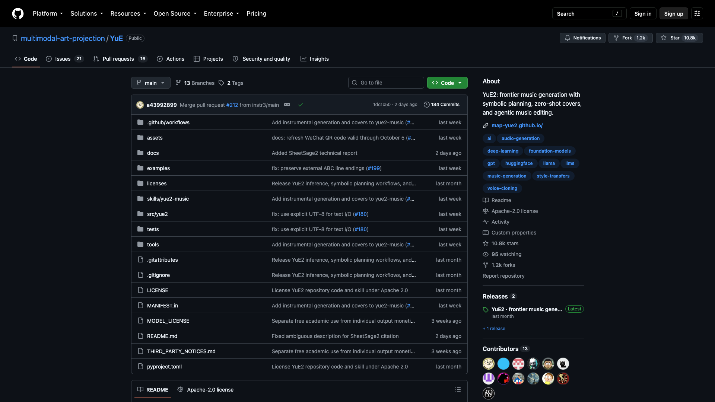Open the README outline icon

click(x=458, y=389)
